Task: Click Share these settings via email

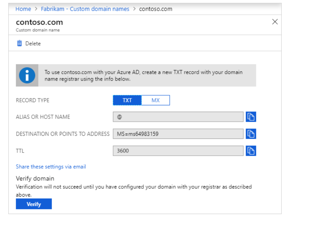Action: pos(51,166)
